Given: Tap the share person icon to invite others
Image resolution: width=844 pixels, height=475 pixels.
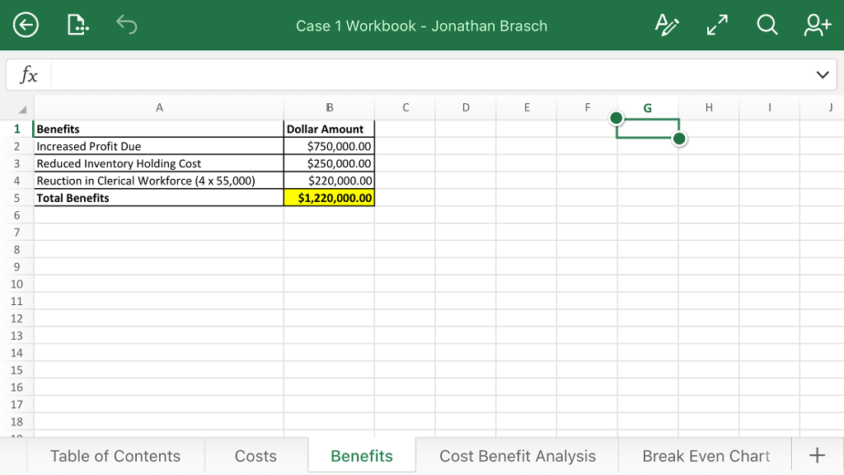Looking at the screenshot, I should pos(816,25).
